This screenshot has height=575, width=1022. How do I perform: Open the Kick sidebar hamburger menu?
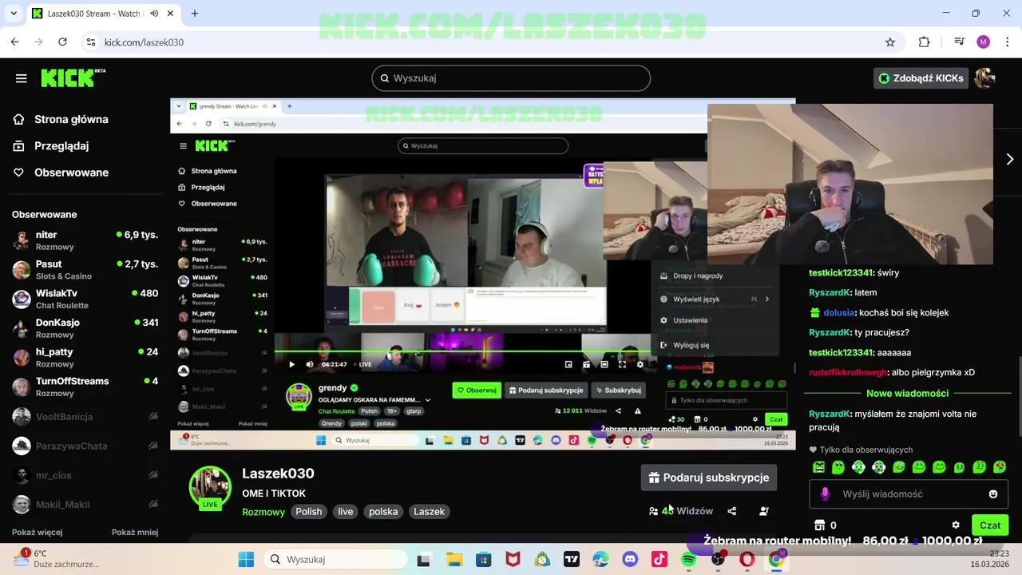[22, 78]
